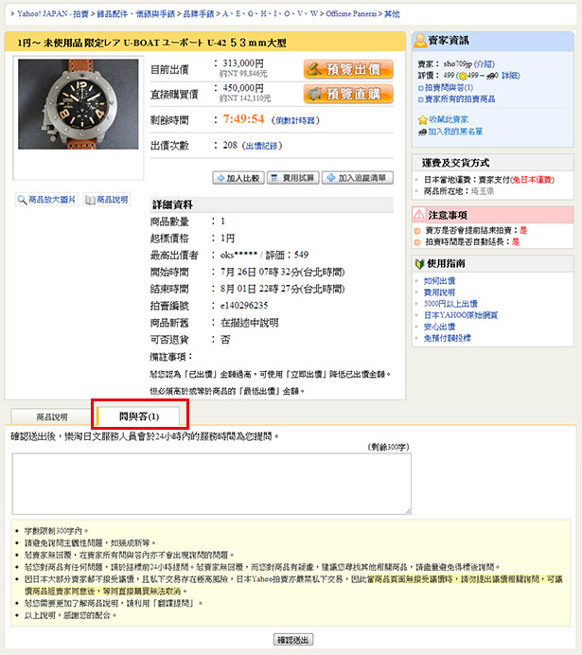Click the 預覽出價 bid preview button

[x=348, y=69]
